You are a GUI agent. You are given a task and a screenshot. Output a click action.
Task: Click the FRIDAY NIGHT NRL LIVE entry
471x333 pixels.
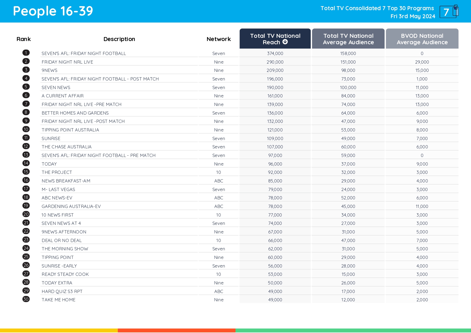pyautogui.click(x=67, y=62)
